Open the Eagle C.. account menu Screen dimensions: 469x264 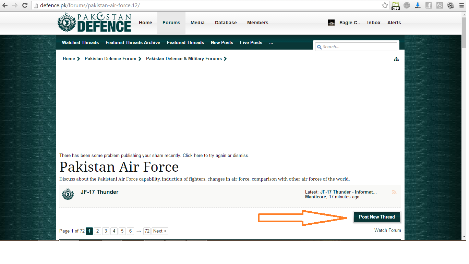click(x=350, y=23)
